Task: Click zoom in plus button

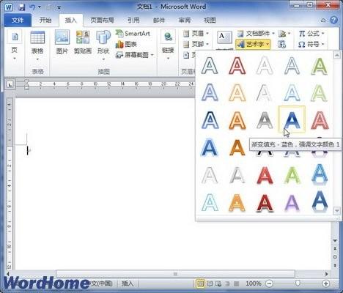Action: point(325,283)
